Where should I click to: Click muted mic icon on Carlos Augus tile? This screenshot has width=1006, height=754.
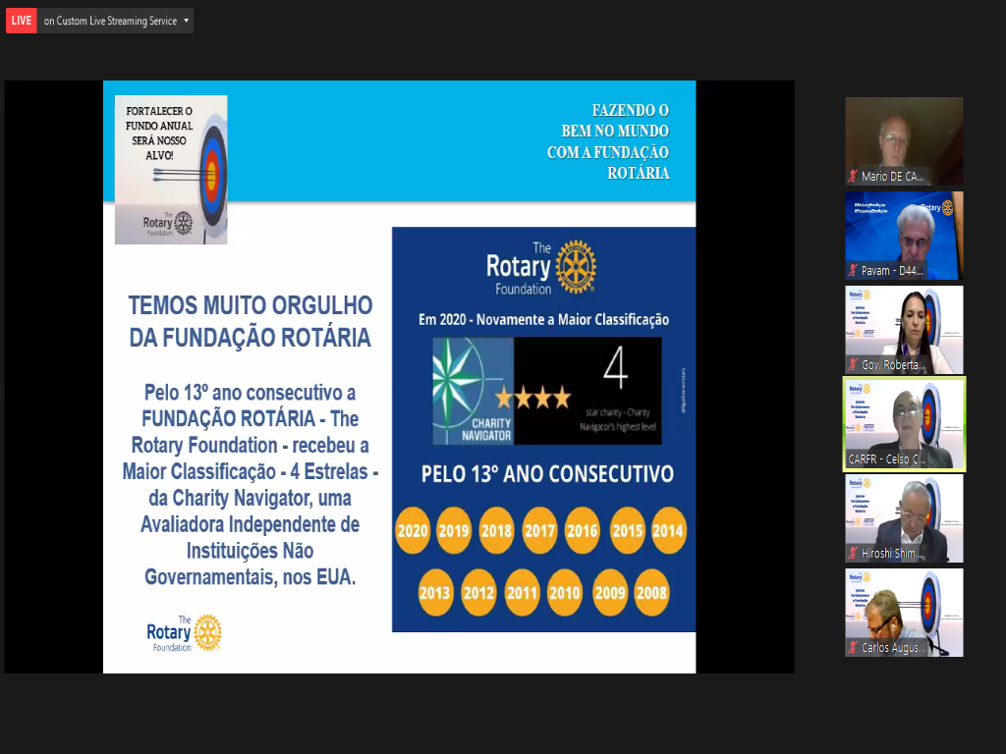click(x=853, y=648)
